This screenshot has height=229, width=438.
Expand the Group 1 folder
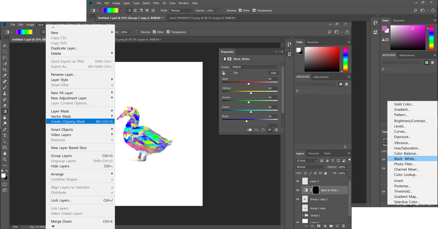(303, 215)
